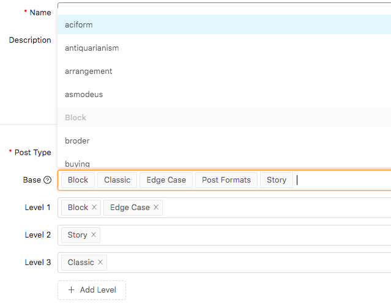Focus the Level 2 select field
Image resolution: width=391 pixels, height=306 pixels.
click(x=245, y=235)
